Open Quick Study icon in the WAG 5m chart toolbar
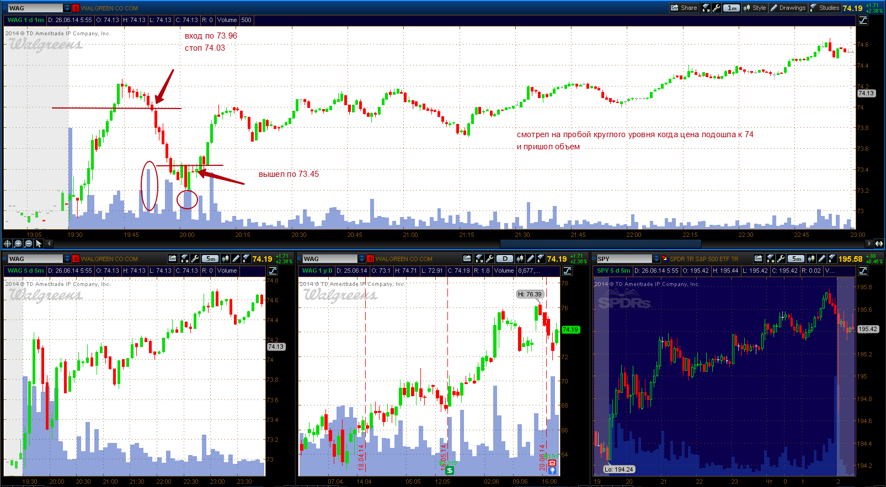The image size is (886, 487). (x=185, y=258)
